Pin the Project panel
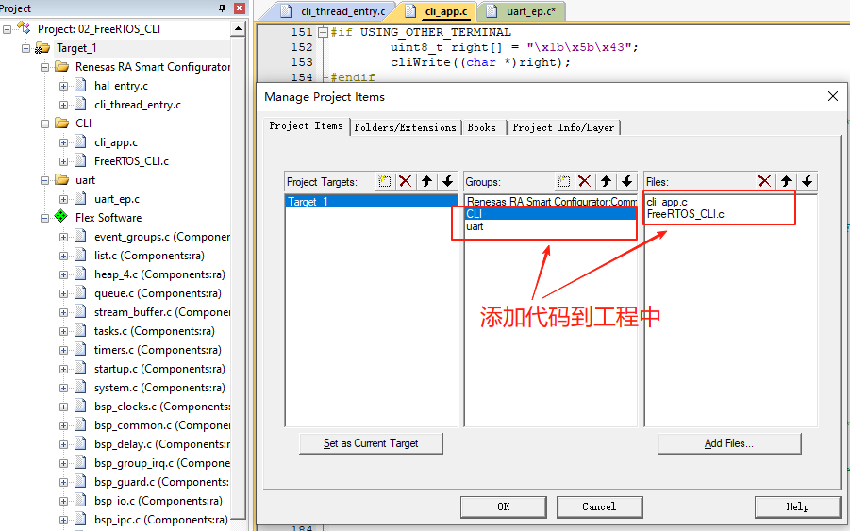850x531 pixels. tap(222, 8)
